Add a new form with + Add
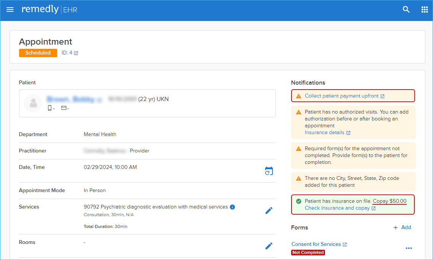This screenshot has width=433, height=260. click(402, 228)
